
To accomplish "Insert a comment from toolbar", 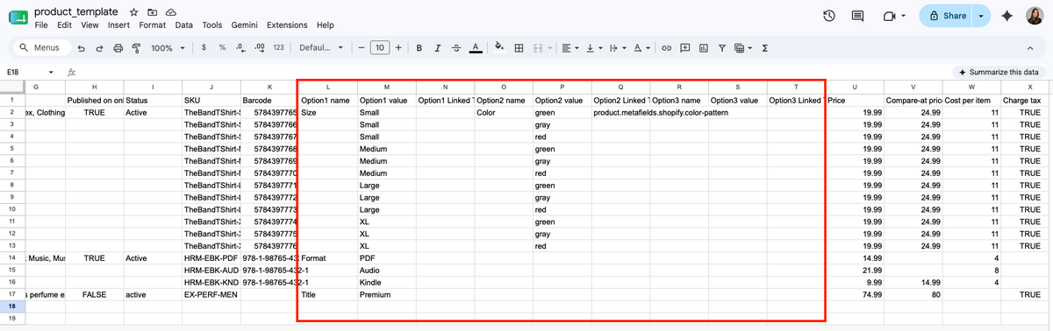I will point(684,47).
